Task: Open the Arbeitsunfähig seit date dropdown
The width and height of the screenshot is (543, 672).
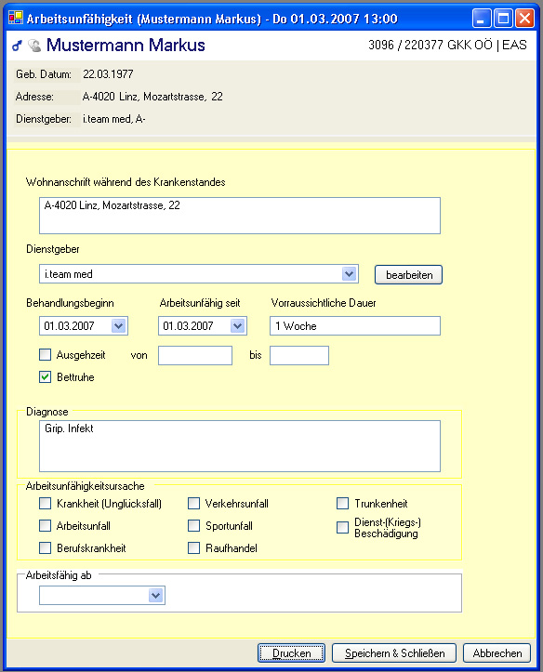Action: click(x=238, y=326)
